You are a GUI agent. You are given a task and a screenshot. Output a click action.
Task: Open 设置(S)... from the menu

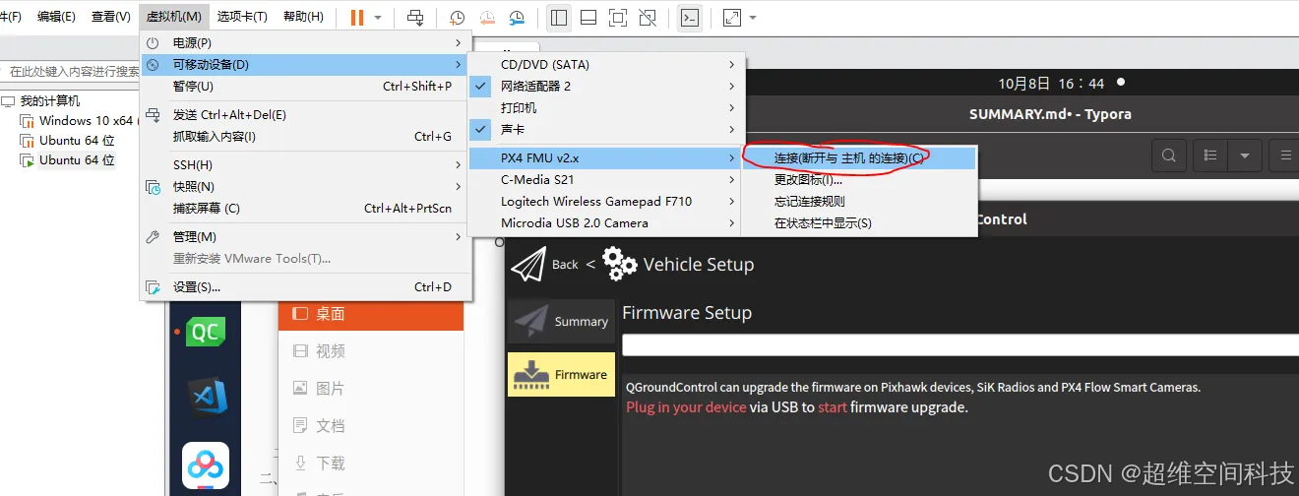(x=306, y=287)
